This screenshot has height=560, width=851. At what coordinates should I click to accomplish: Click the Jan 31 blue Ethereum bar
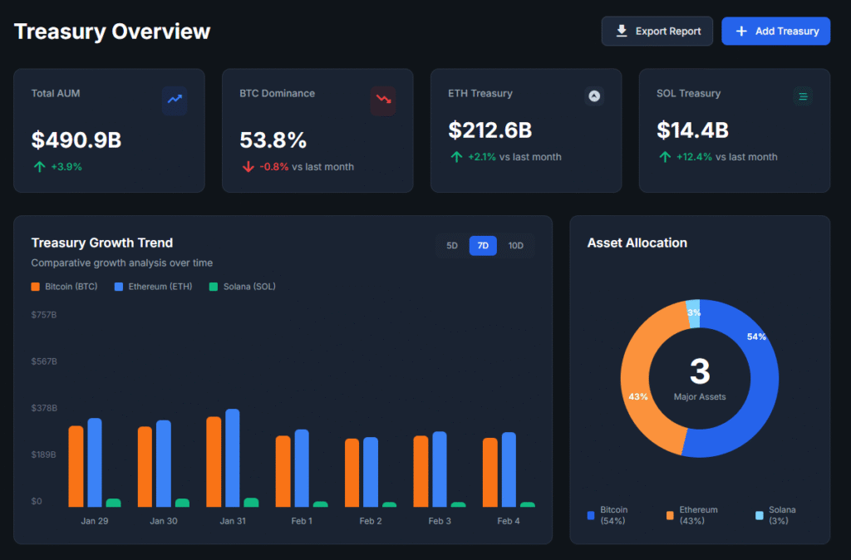(x=232, y=457)
